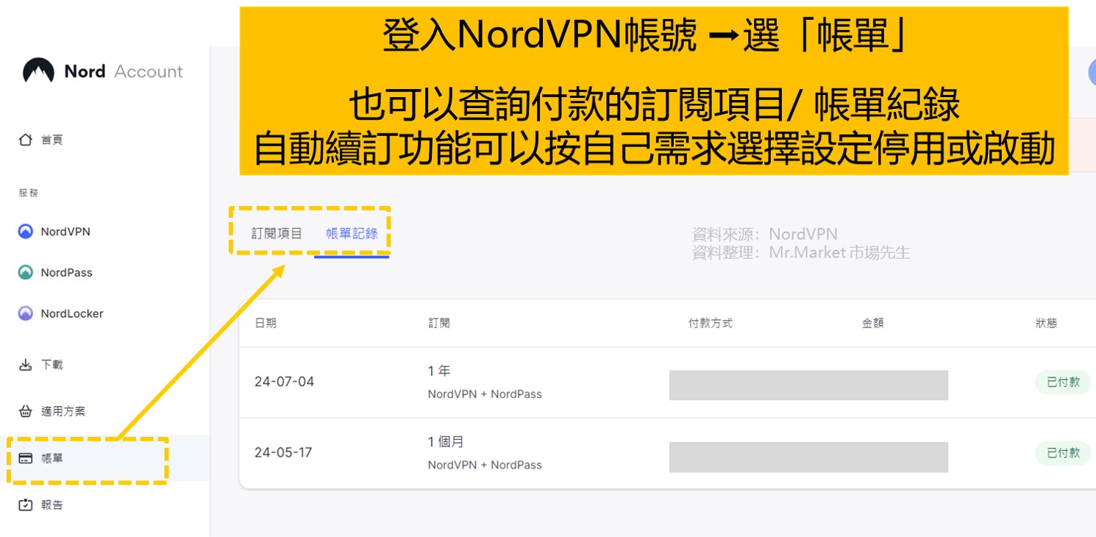Select the 24-07-04 billing date
The width and height of the screenshot is (1096, 537).
point(284,382)
